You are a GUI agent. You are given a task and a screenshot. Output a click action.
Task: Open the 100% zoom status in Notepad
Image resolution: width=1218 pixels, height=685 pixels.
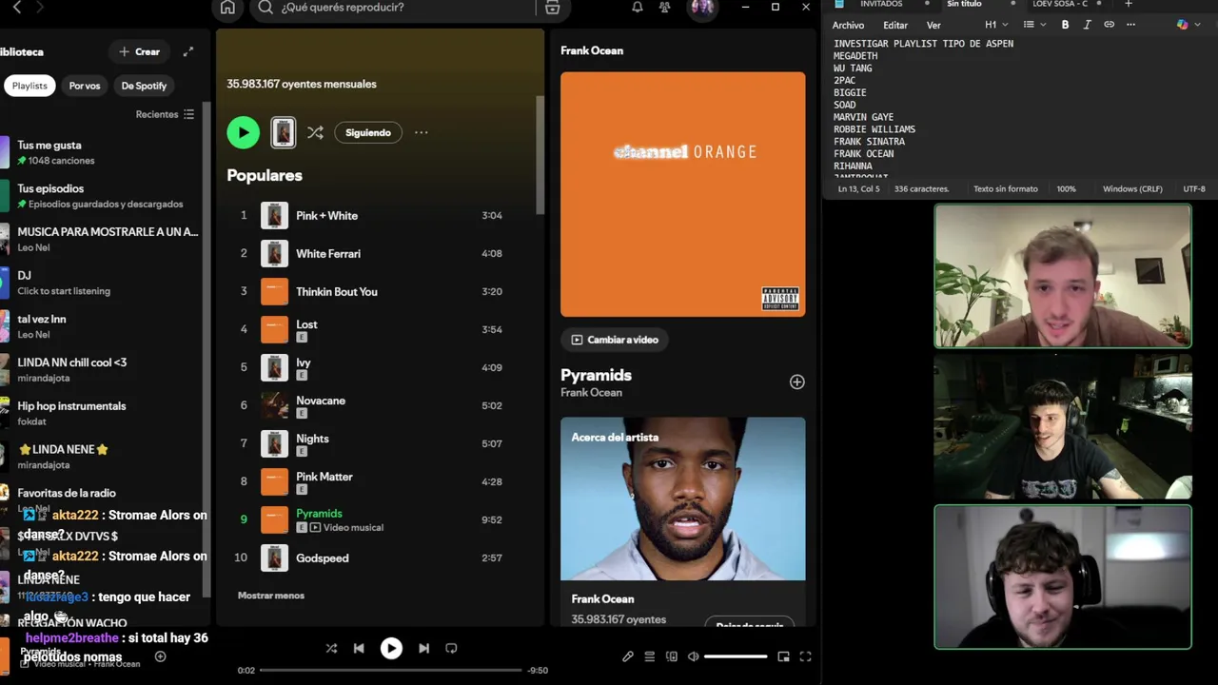[1066, 189]
